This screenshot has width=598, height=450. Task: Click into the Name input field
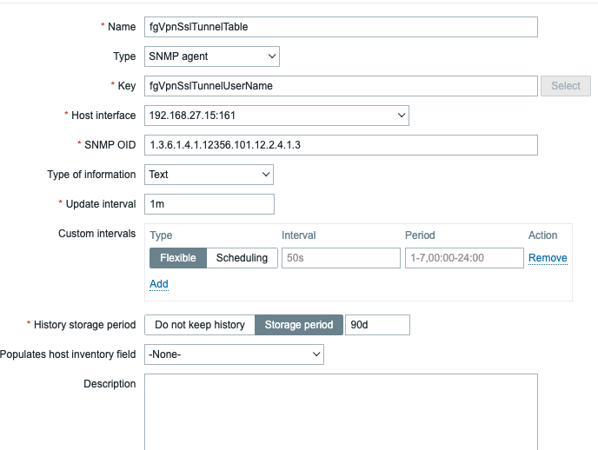tap(341, 27)
